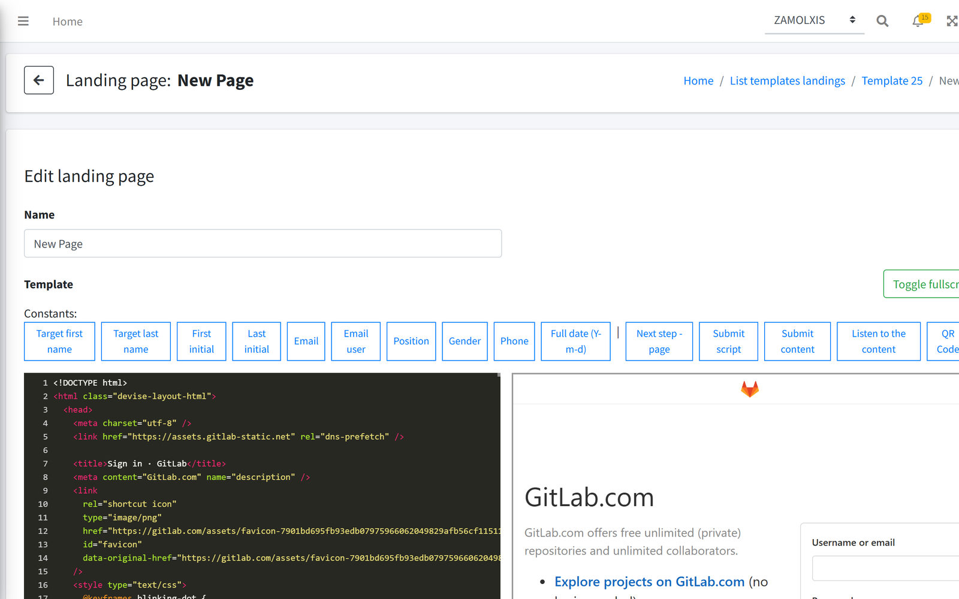This screenshot has width=959, height=599.
Task: Click the title line in code editor
Action: coord(149,464)
